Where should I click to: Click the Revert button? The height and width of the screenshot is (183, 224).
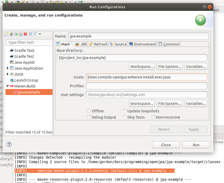[x=164, y=129]
